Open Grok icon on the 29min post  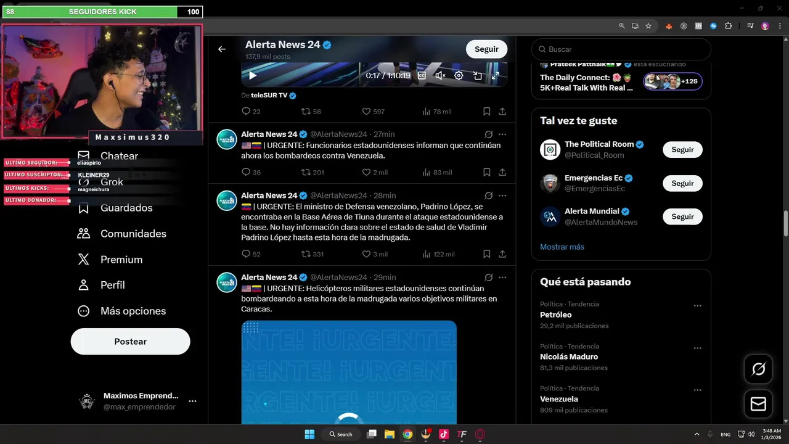point(488,277)
